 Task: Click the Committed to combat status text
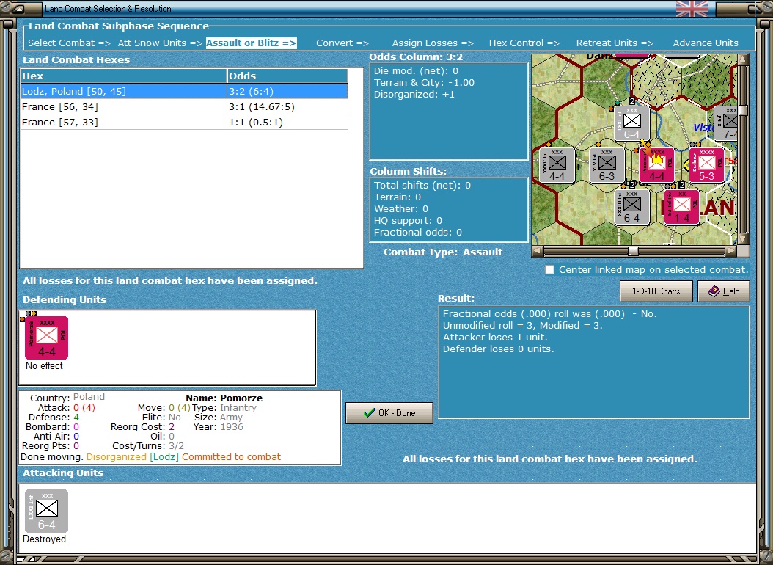click(231, 457)
